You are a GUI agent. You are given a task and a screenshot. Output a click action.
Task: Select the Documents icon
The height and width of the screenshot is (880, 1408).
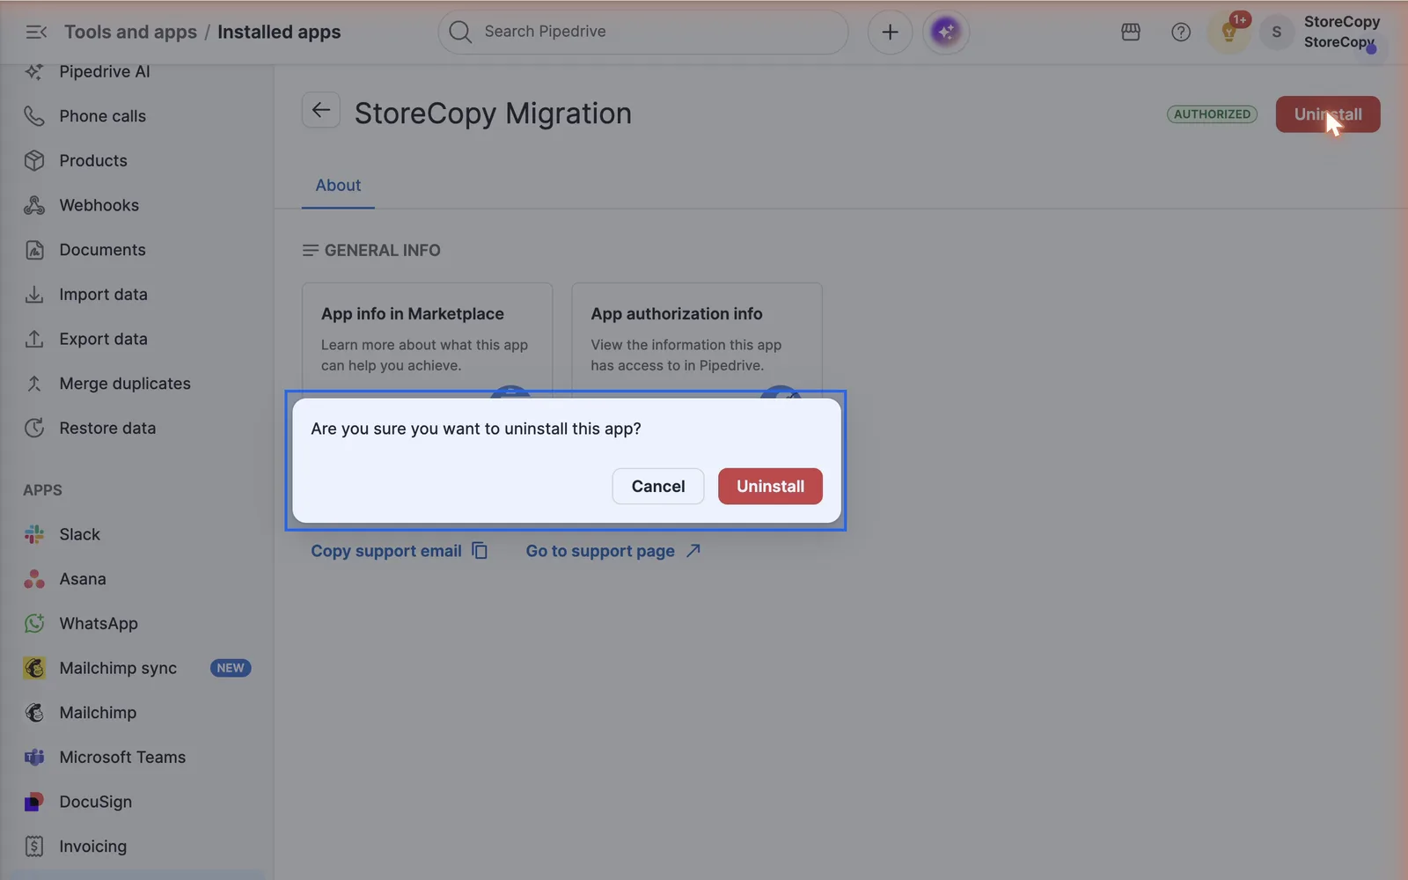point(34,250)
